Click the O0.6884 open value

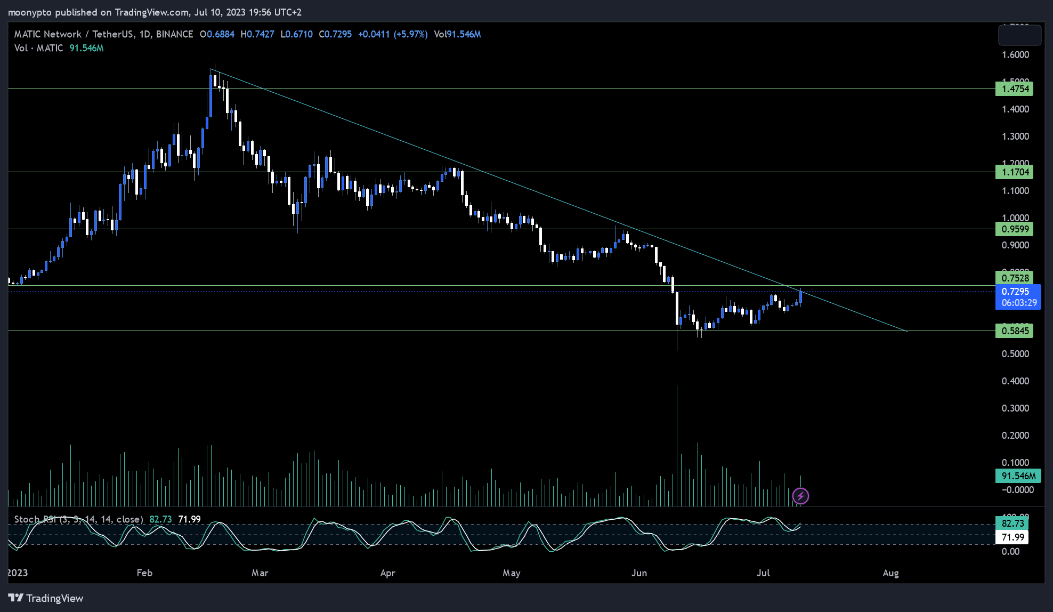click(x=217, y=34)
